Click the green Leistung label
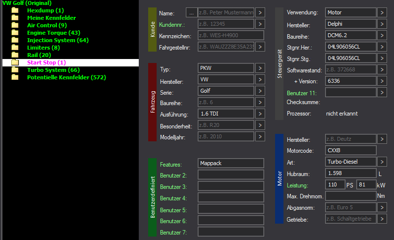The image size is (394, 240). tap(297, 185)
